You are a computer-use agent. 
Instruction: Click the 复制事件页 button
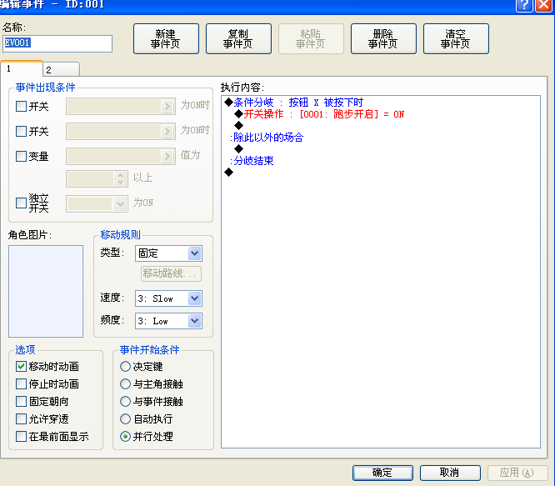pyautogui.click(x=238, y=39)
